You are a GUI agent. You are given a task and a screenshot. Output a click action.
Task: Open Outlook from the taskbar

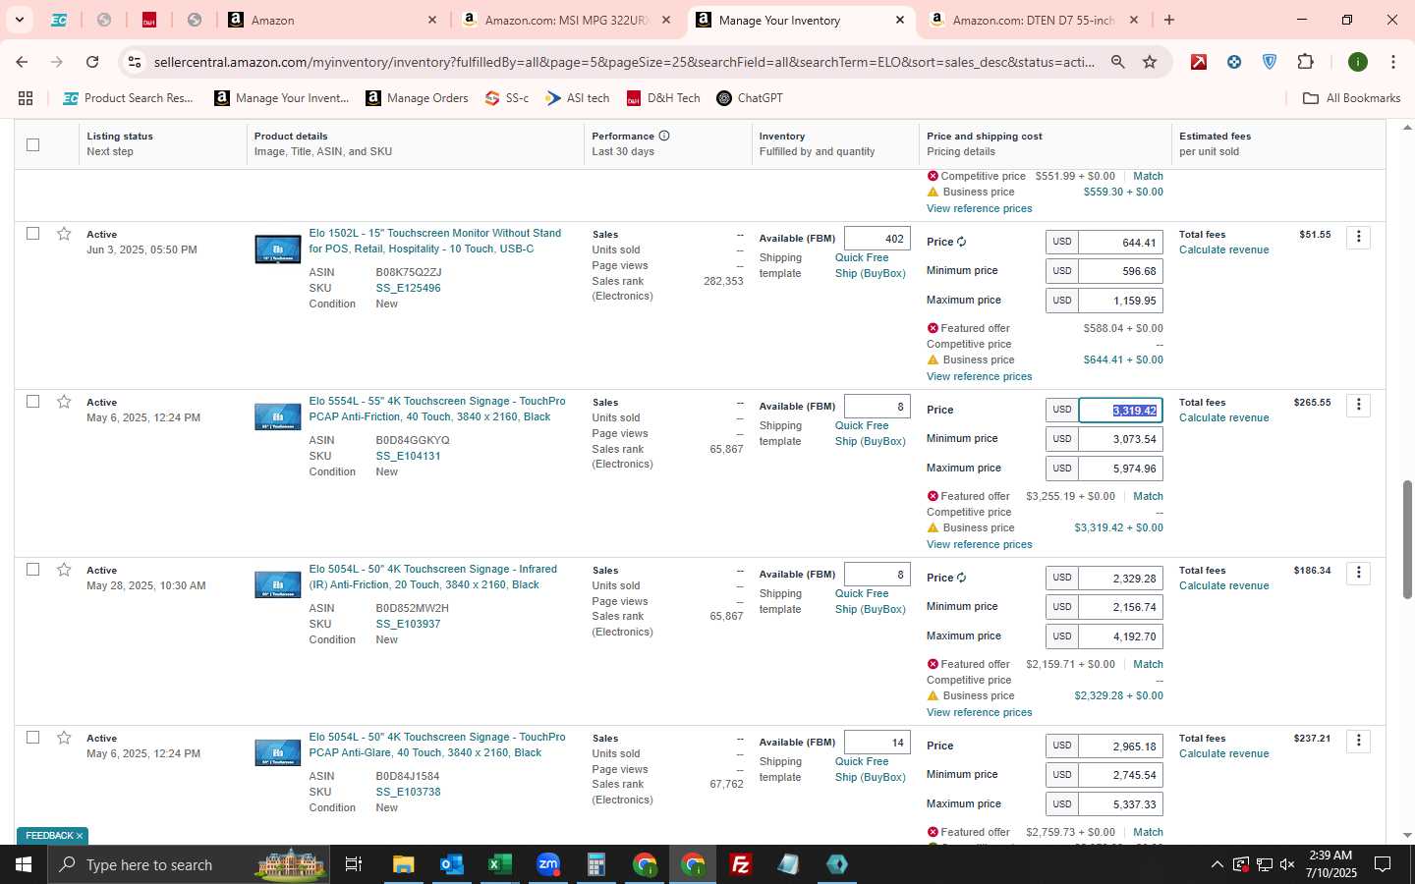451,864
